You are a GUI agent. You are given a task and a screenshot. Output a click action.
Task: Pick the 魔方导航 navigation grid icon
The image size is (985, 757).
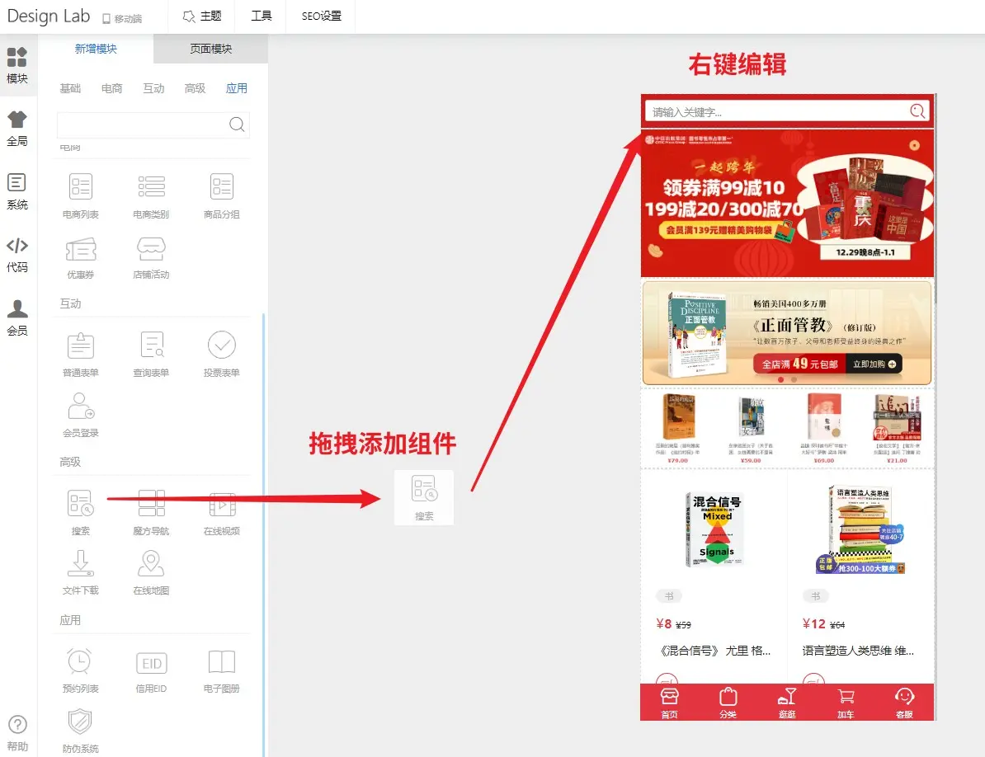151,504
